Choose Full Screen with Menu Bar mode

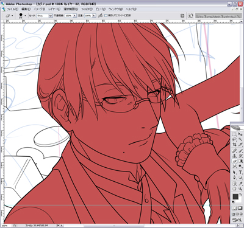(237, 214)
